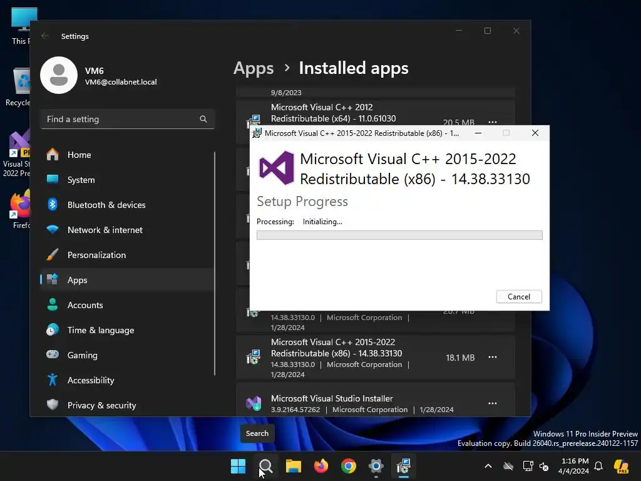The height and width of the screenshot is (481, 641).
Task: Click Settings sidebar scrollbar
Action: (215, 264)
